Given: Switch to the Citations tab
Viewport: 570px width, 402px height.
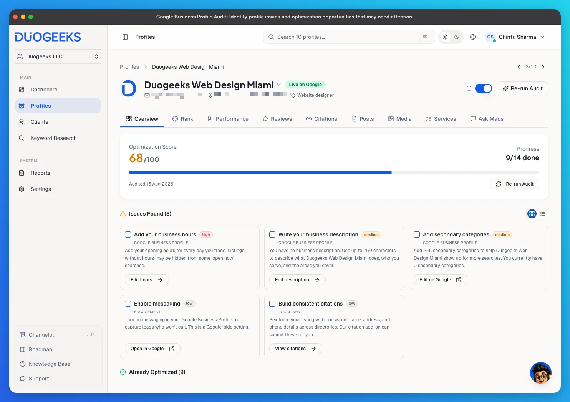Looking at the screenshot, I should [321, 119].
